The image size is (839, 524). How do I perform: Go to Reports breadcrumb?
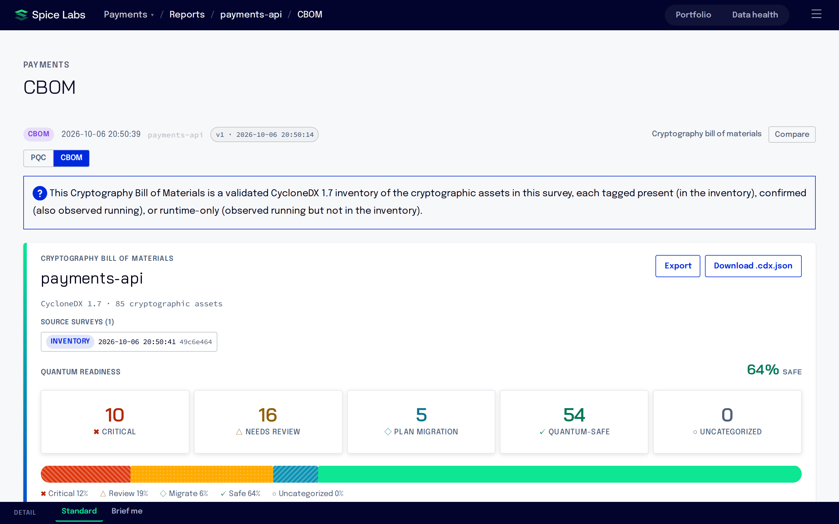pos(187,15)
